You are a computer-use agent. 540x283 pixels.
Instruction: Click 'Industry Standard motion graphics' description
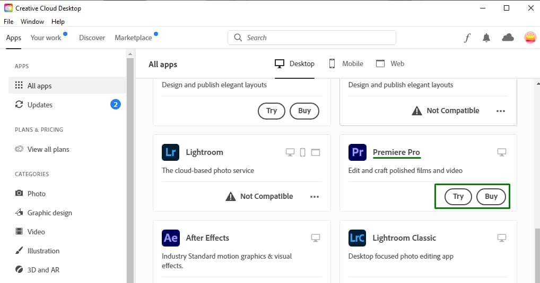(x=227, y=261)
